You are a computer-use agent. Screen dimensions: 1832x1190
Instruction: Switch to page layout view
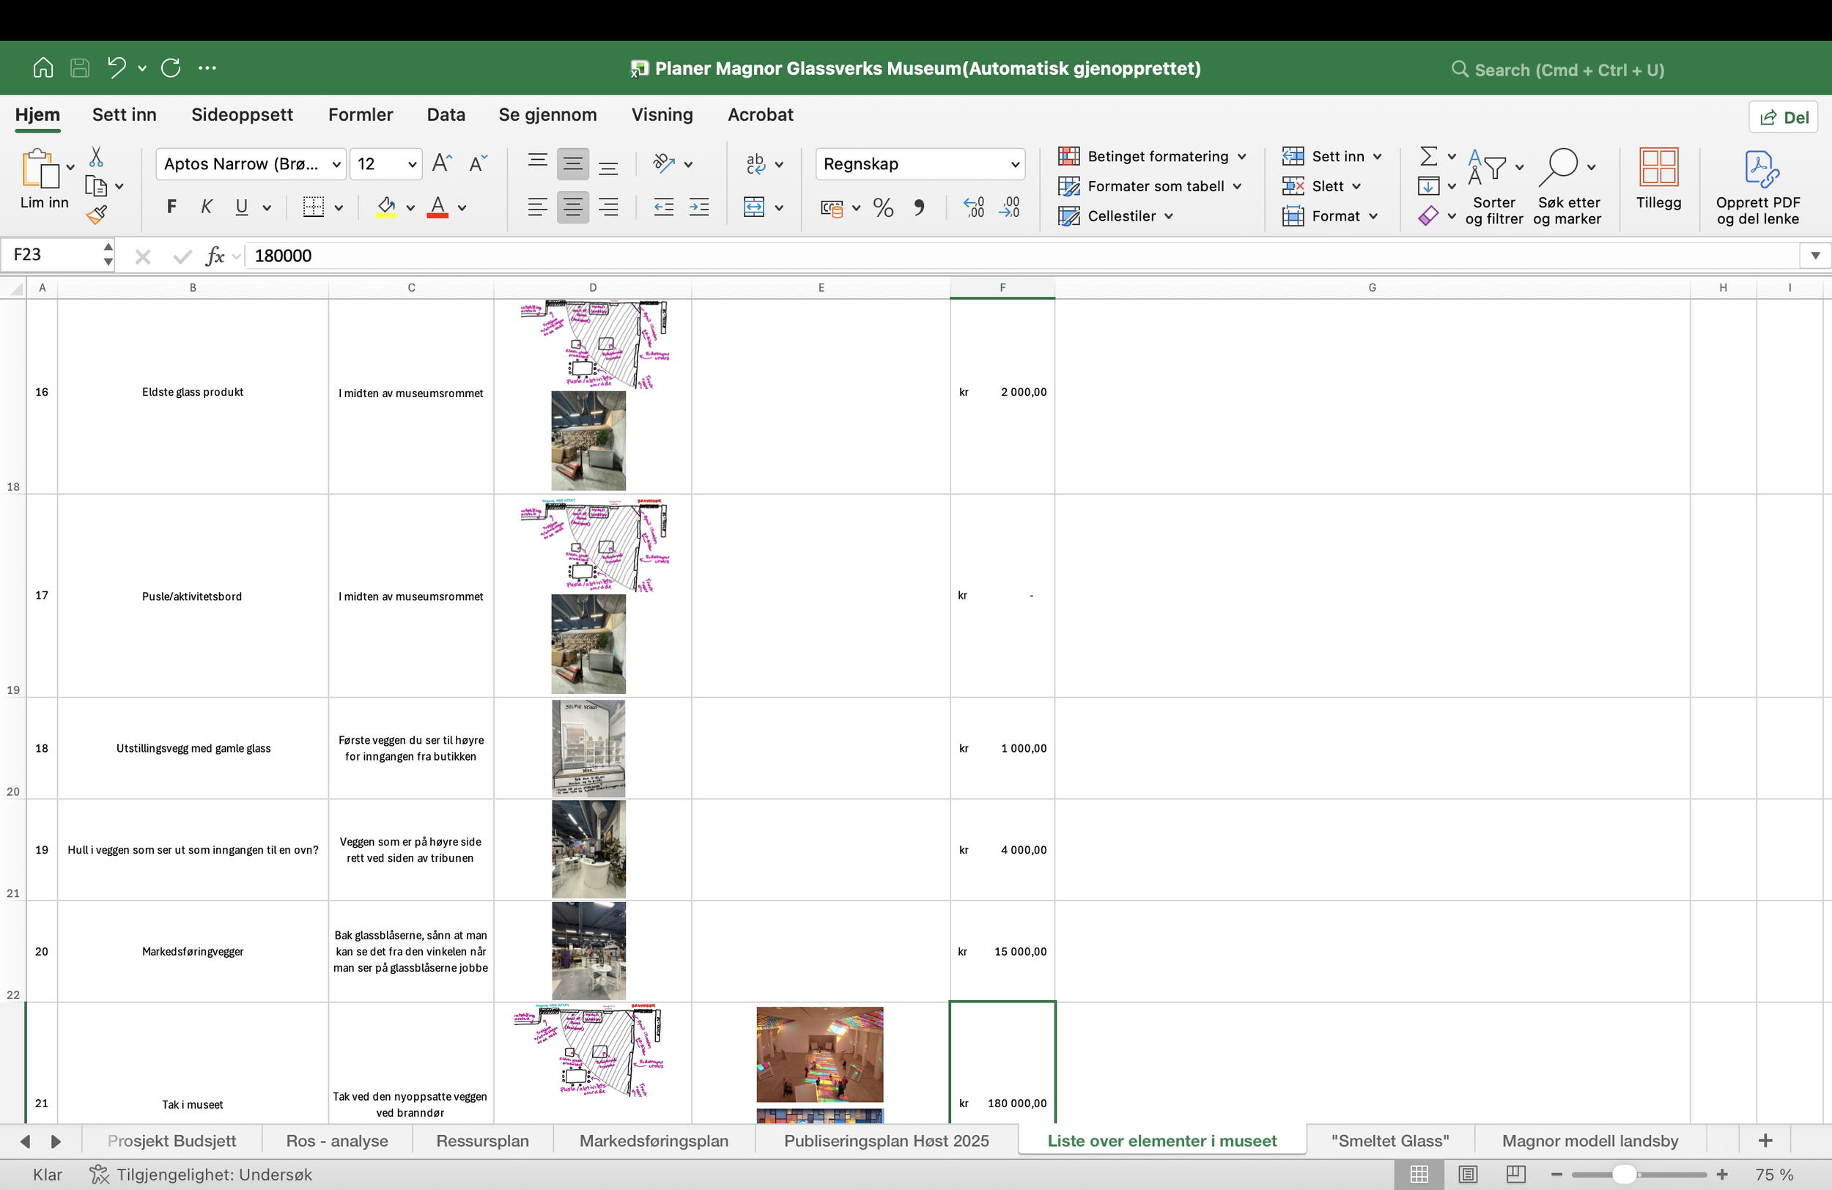(x=1468, y=1174)
